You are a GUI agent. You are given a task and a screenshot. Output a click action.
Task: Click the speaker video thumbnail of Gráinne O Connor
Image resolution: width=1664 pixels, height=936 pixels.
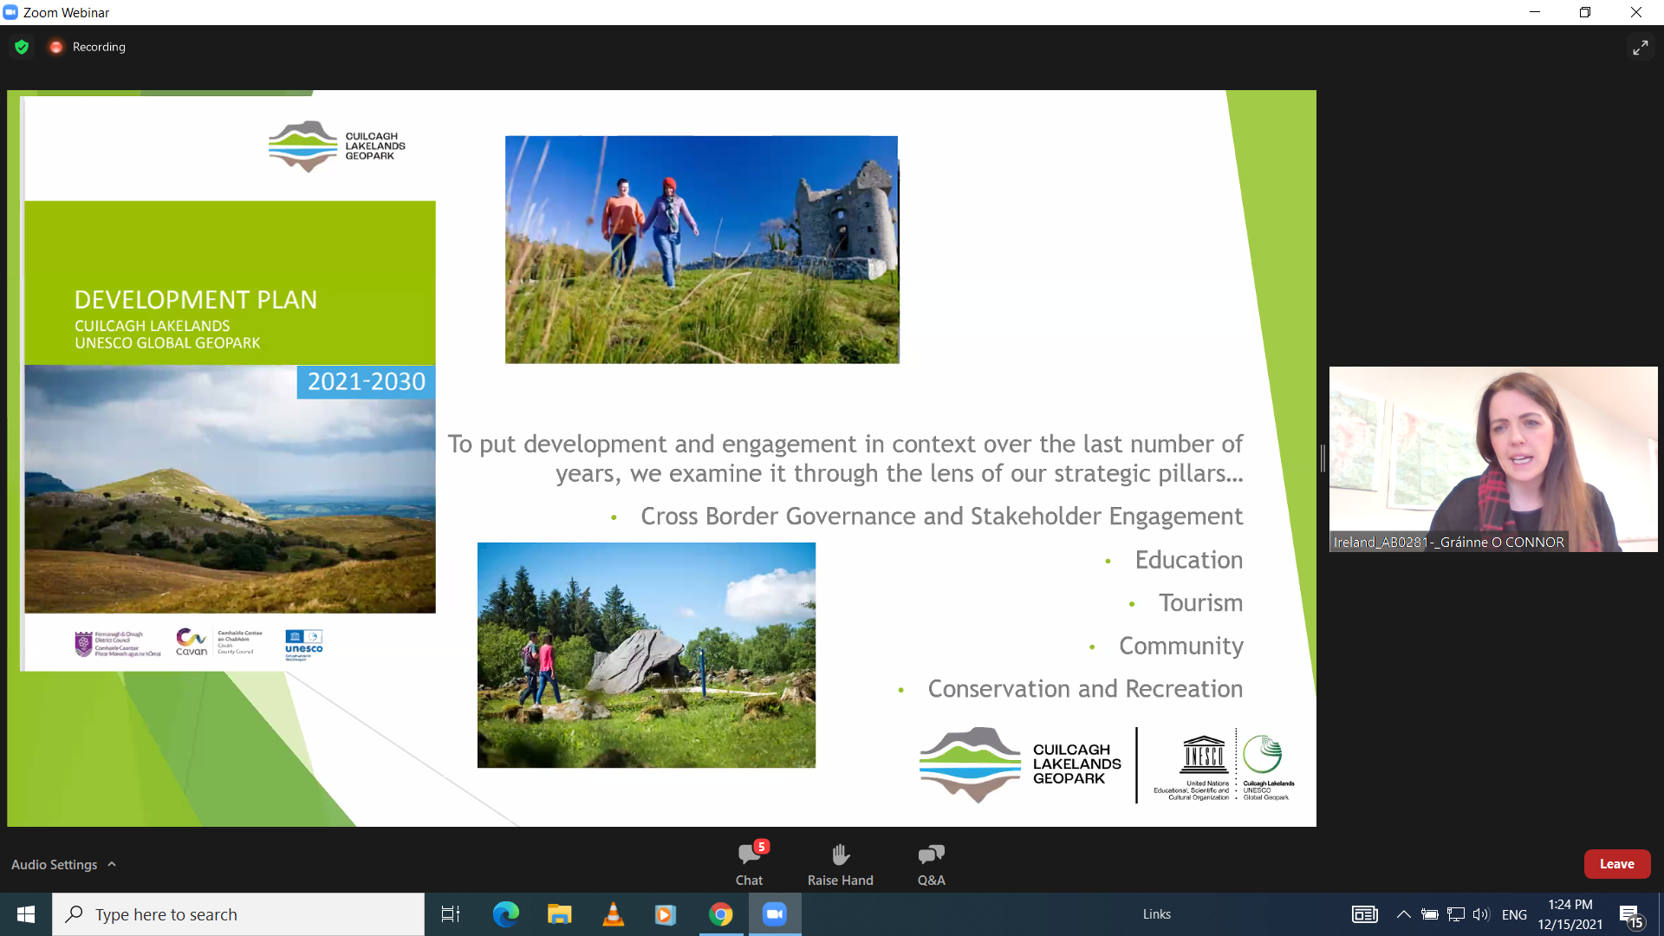tap(1492, 458)
